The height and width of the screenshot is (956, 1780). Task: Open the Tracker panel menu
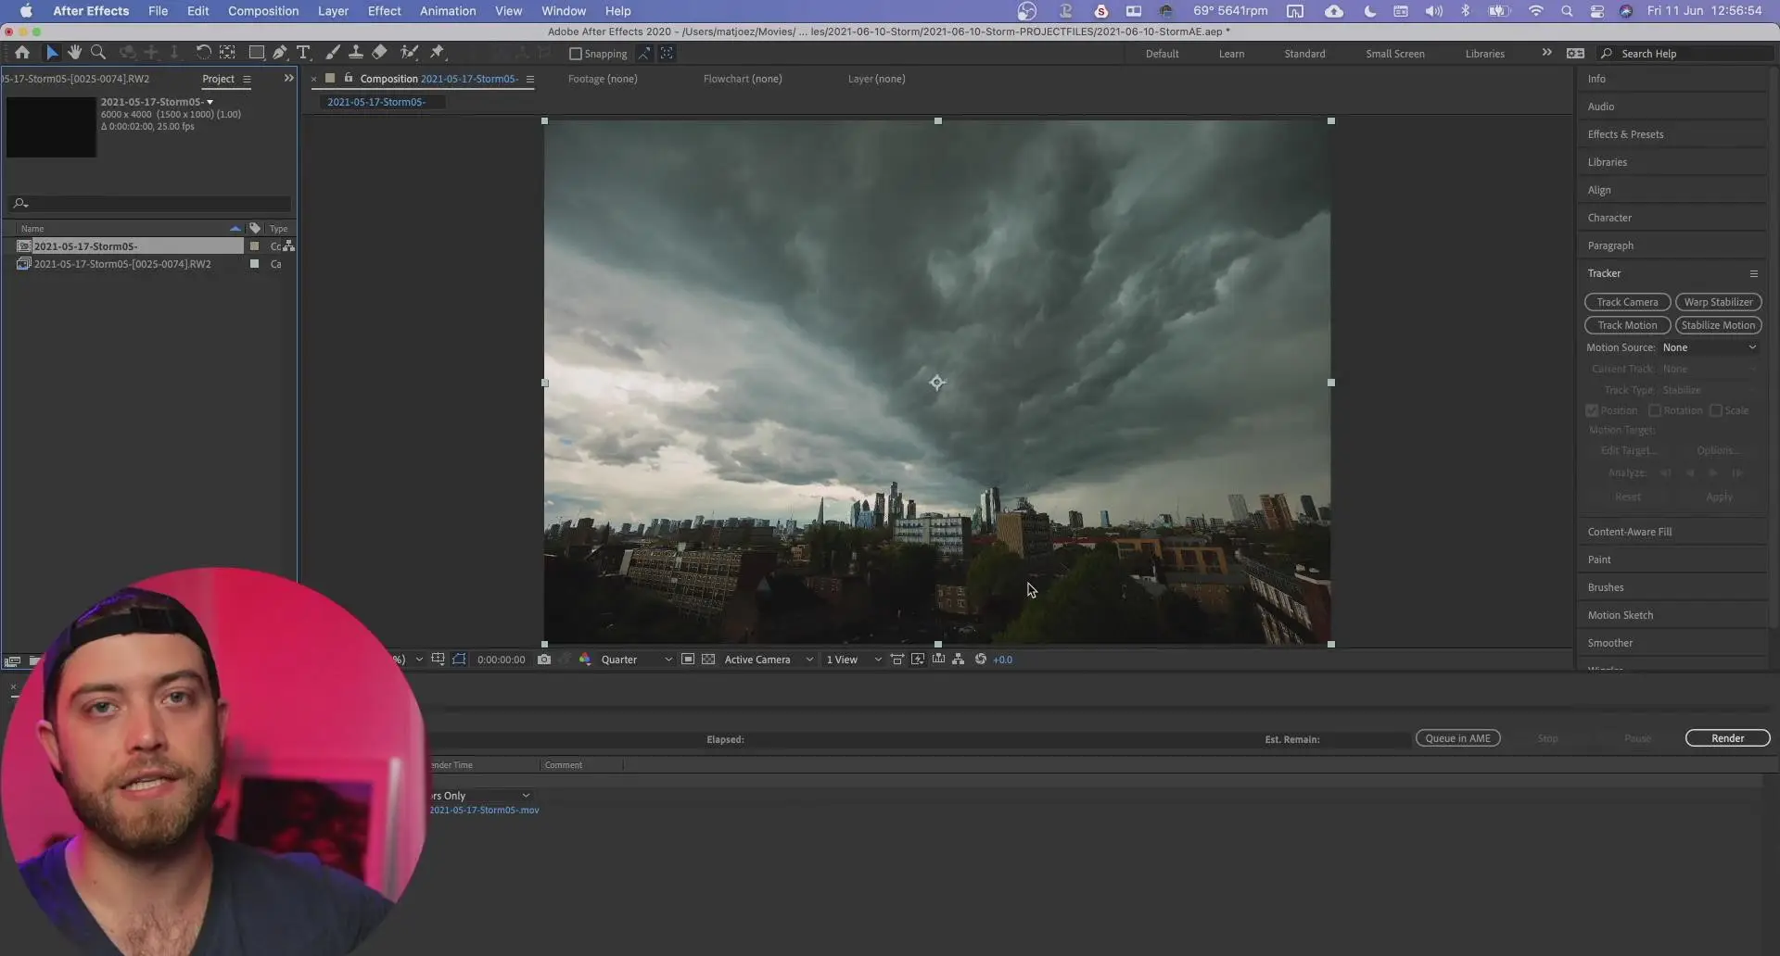click(x=1754, y=273)
